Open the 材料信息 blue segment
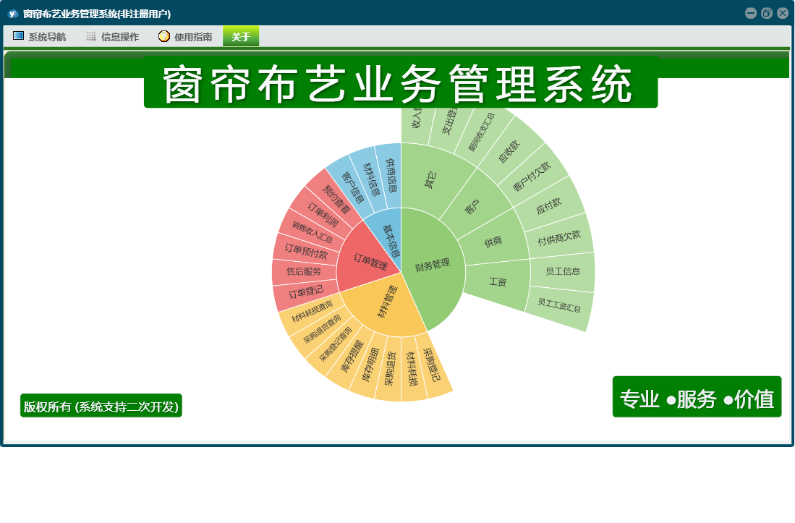Image resolution: width=795 pixels, height=523 pixels. 370,179
